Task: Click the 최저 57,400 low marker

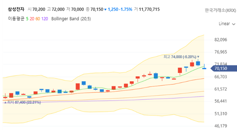Action: coord(22,102)
